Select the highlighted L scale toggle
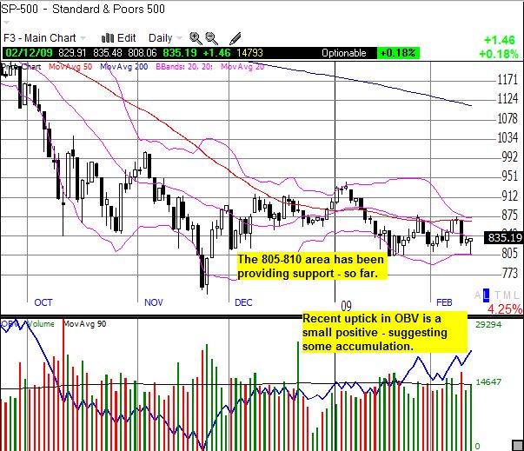 (x=487, y=295)
